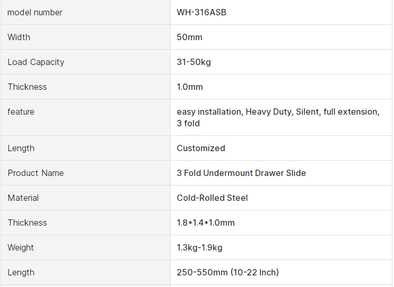Click the Thickness label beside 1.0mm
This screenshot has height=287, width=394.
tap(27, 87)
